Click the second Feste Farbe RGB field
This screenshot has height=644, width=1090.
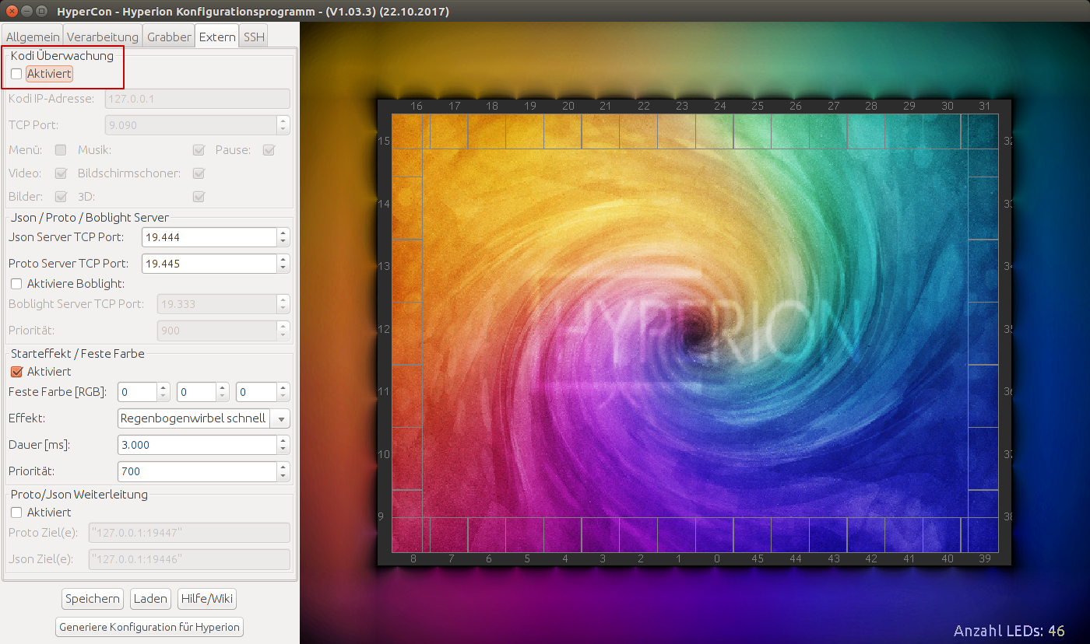(196, 392)
